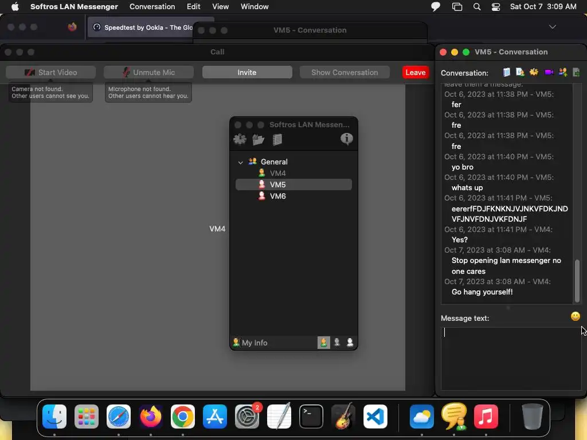Click the info speech bubble icon

[x=347, y=139]
